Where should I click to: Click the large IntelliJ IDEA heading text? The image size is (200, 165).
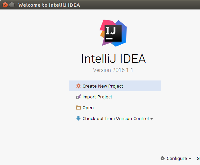[x=113, y=58]
